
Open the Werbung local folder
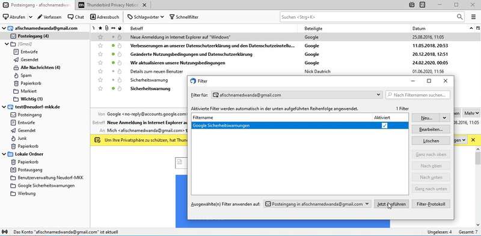26,193
